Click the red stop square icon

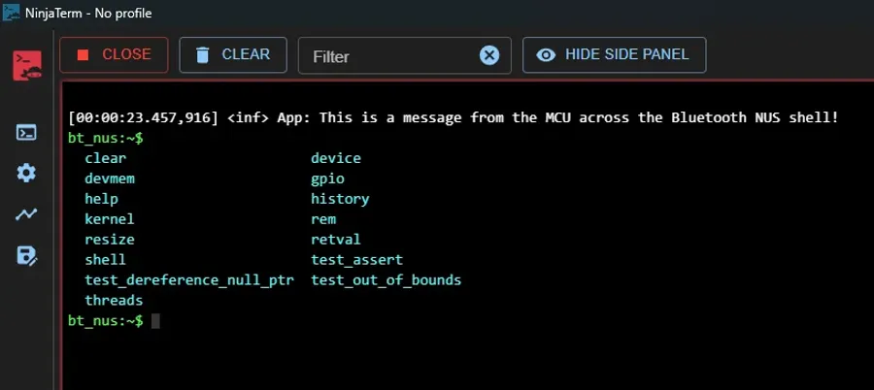83,55
